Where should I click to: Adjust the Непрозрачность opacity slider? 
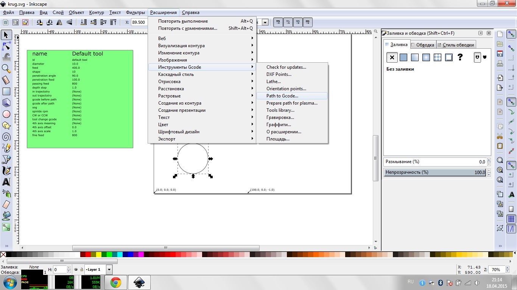[435, 172]
